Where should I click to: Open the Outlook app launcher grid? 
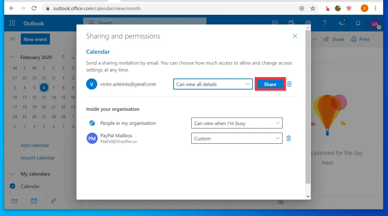click(x=13, y=23)
